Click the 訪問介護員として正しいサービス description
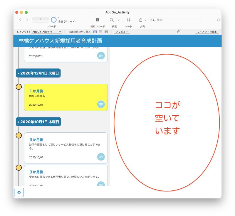 point(65,146)
